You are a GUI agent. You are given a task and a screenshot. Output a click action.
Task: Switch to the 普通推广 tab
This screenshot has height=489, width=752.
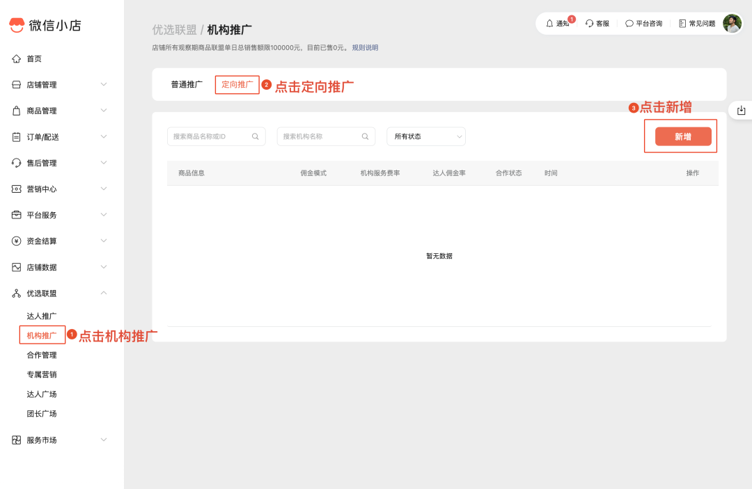pyautogui.click(x=186, y=83)
